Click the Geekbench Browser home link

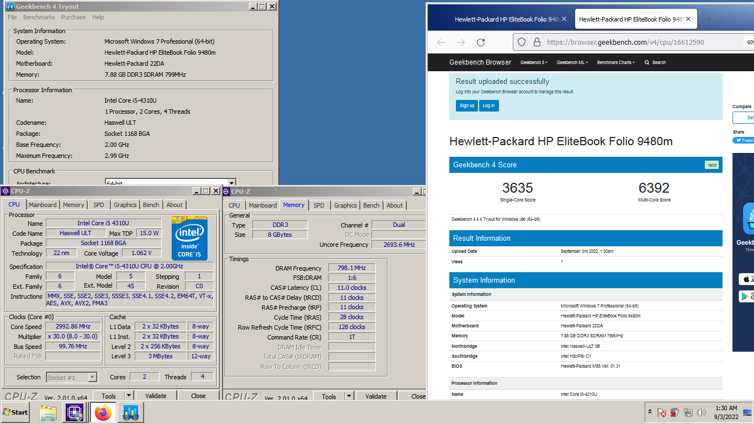pyautogui.click(x=480, y=62)
